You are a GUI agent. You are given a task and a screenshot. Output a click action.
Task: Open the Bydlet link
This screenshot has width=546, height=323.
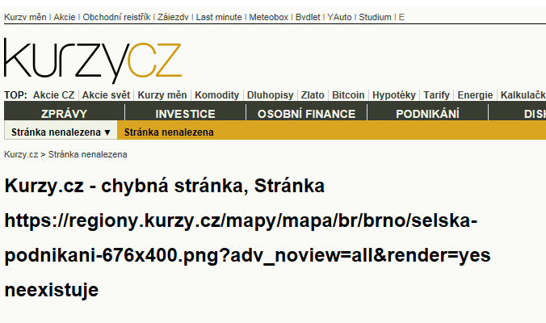coord(308,17)
